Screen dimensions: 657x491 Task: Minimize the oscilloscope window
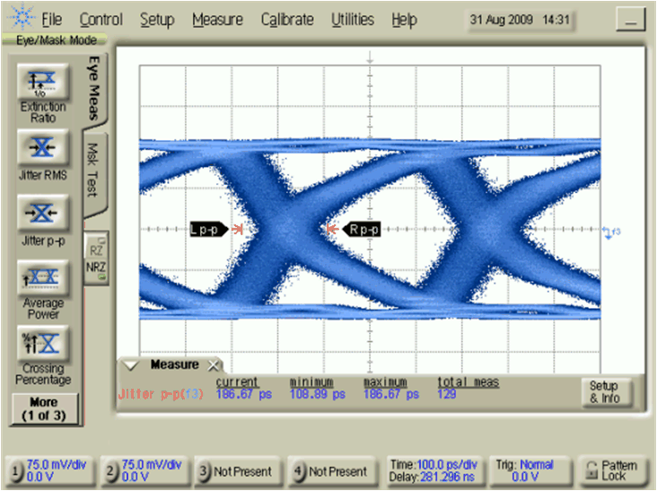pyautogui.click(x=630, y=20)
